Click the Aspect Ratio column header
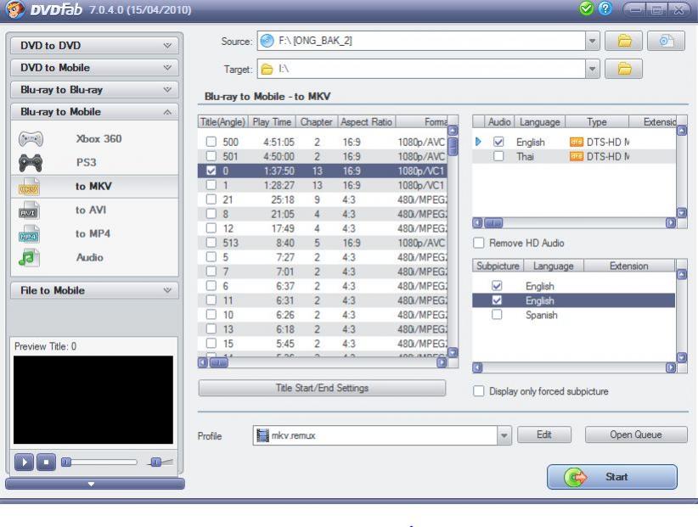 (x=366, y=122)
